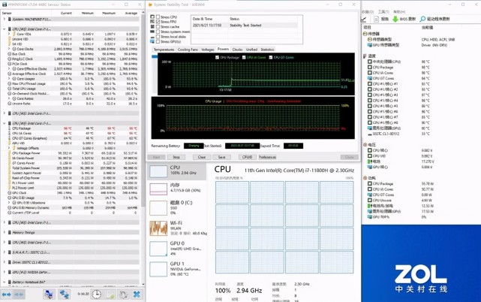Enable the Stress CPU checkbox

158,17
